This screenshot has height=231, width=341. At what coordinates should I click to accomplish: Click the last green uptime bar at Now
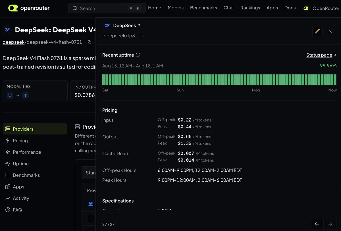pos(335,79)
